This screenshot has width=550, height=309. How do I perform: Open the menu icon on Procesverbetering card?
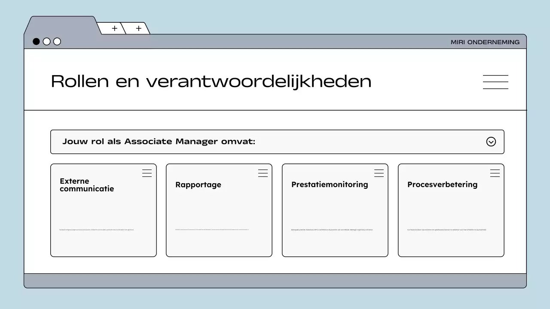coord(495,173)
